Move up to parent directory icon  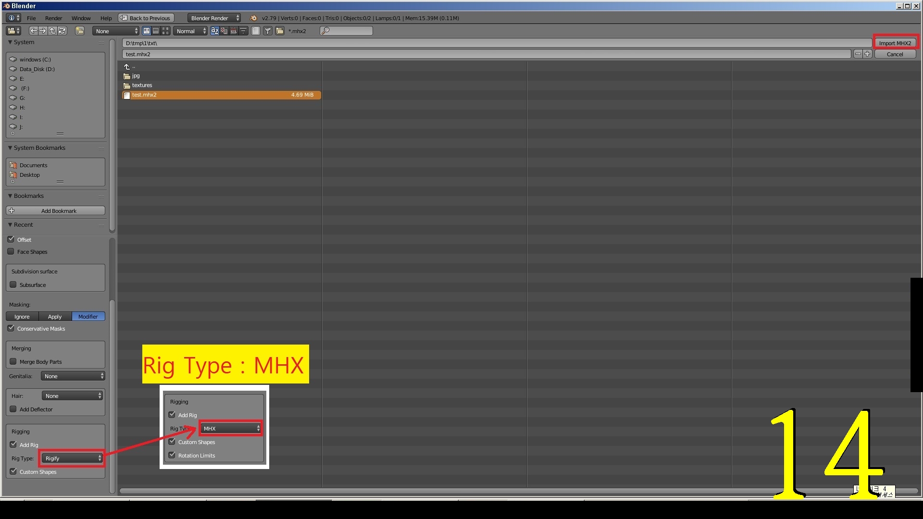click(52, 31)
